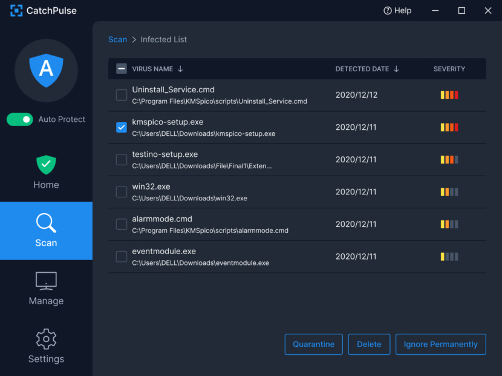Screen dimensions: 502x376
Task: Uncheck the kmspico-setup.exe checkbox
Action: (x=122, y=127)
